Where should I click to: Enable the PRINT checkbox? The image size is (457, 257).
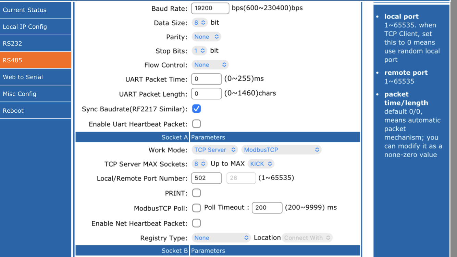click(196, 193)
